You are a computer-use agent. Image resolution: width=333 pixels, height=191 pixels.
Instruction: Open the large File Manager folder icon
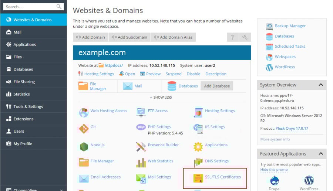click(x=83, y=86)
